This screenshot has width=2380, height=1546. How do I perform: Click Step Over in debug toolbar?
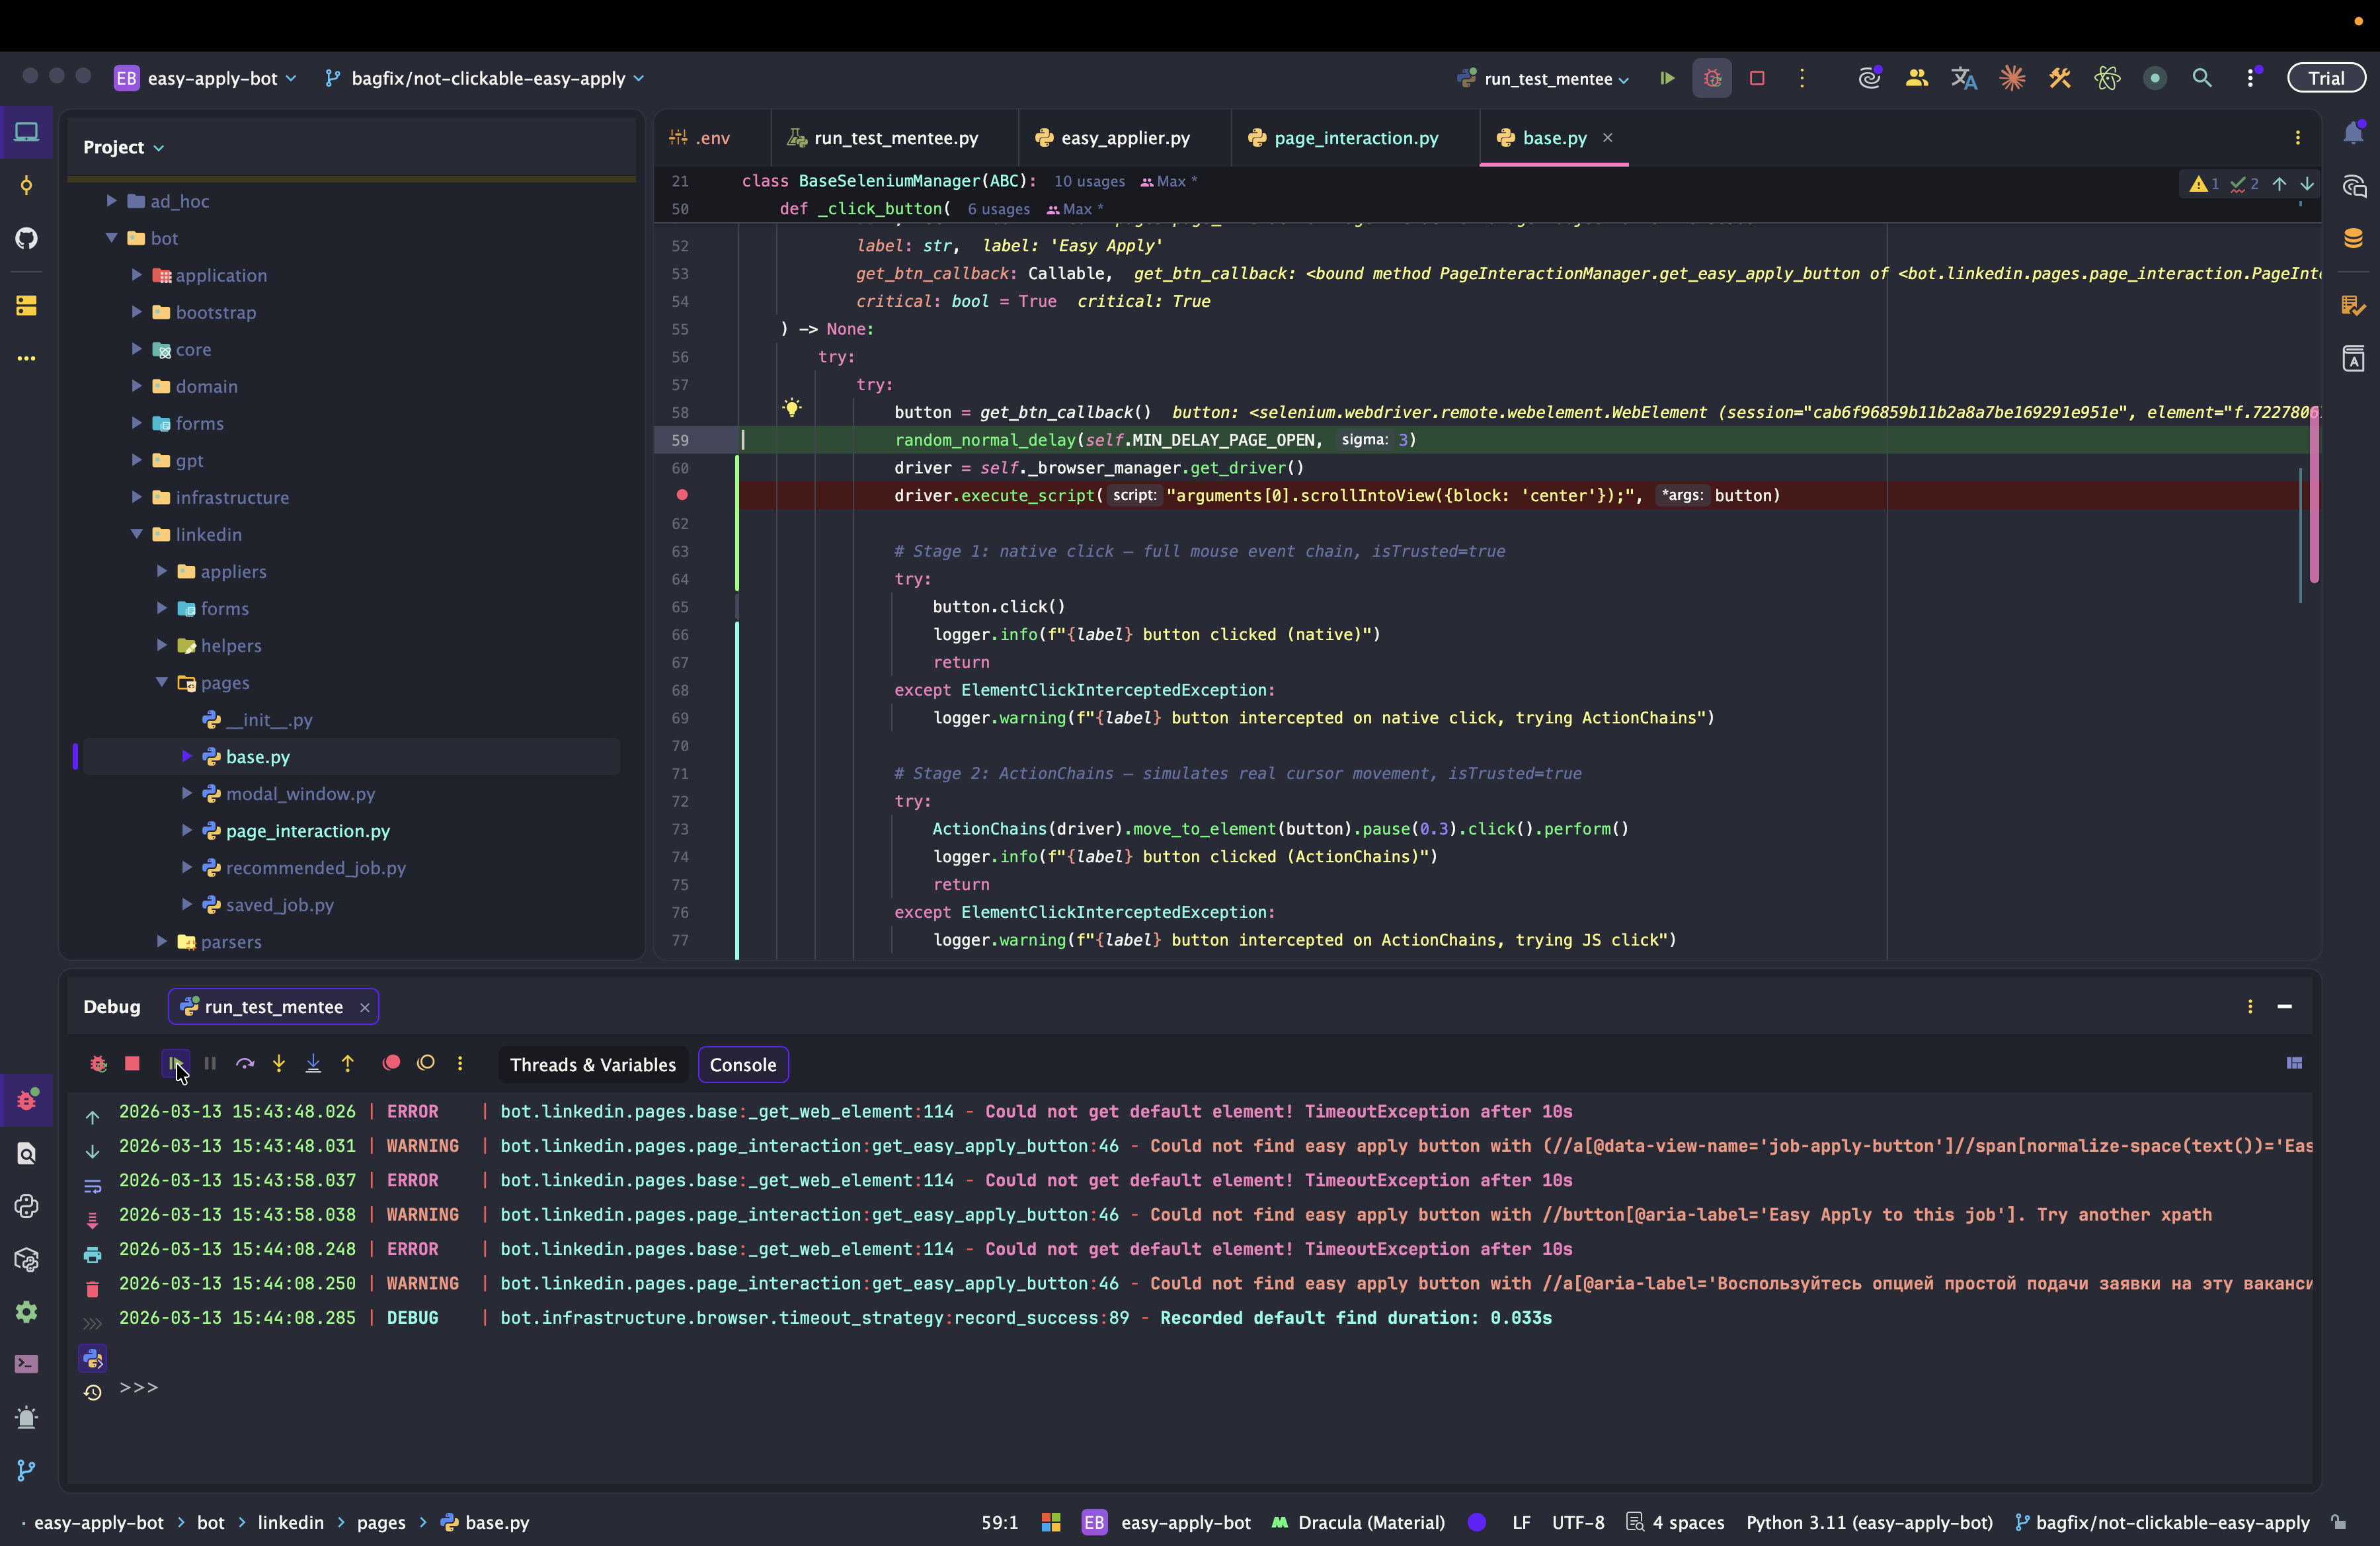pos(245,1064)
